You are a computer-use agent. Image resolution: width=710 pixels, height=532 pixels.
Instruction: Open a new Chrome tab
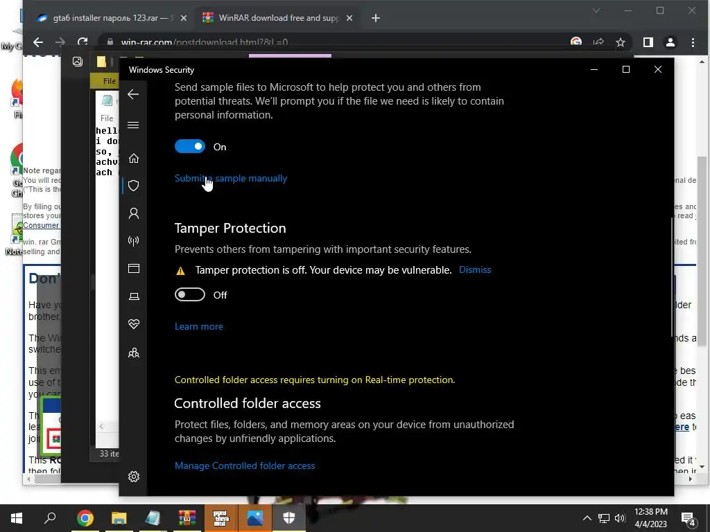pos(375,18)
